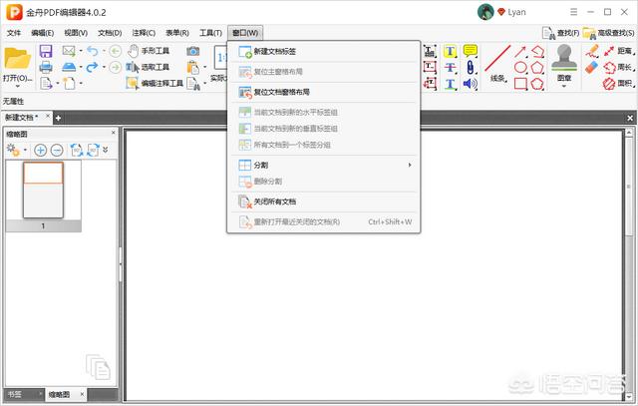Viewport: 638px width, 406px height.
Task: Click the blue Scan icon
Action: (x=69, y=67)
